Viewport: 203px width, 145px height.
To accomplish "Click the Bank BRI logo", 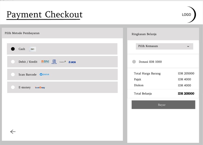I will tap(54, 62).
